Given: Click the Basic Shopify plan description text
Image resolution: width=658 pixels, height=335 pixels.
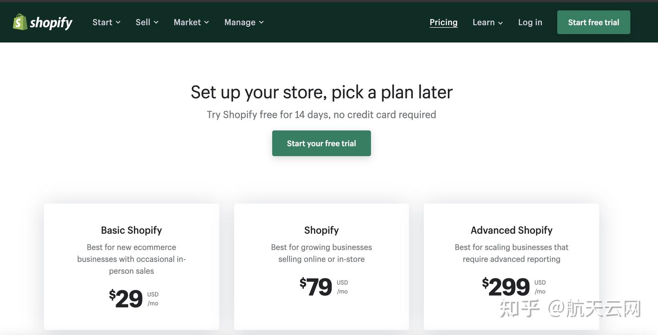Looking at the screenshot, I should tap(131, 259).
